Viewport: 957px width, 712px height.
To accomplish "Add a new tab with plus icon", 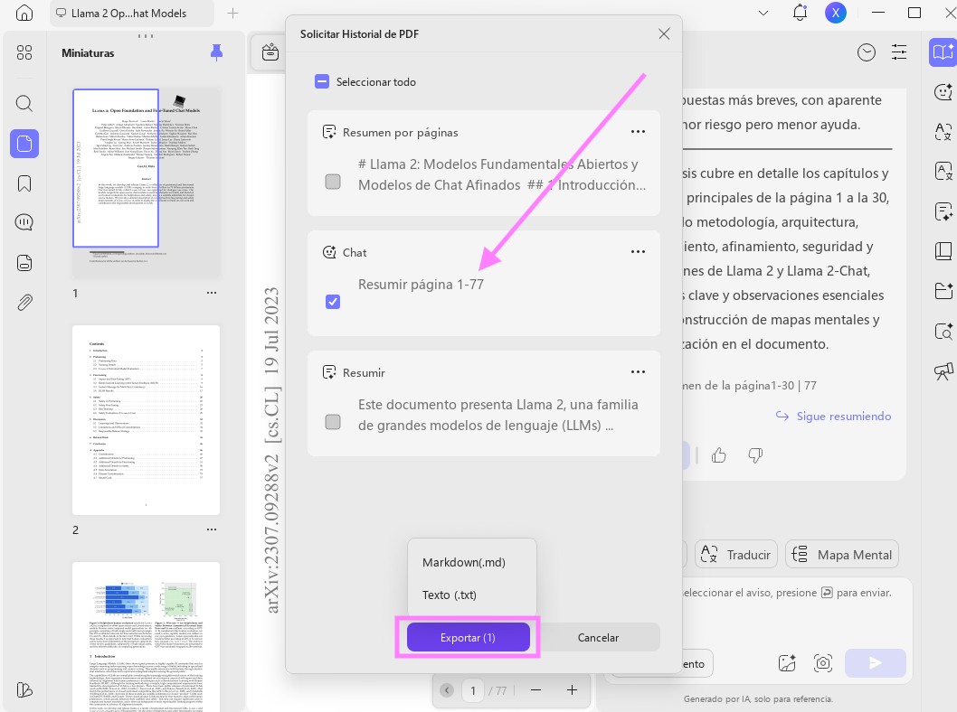I will [x=232, y=13].
